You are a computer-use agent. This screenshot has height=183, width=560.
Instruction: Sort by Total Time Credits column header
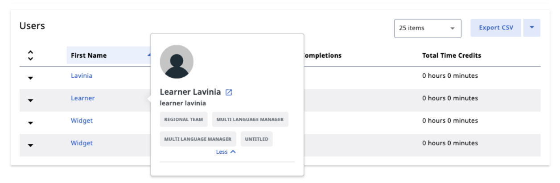point(452,56)
